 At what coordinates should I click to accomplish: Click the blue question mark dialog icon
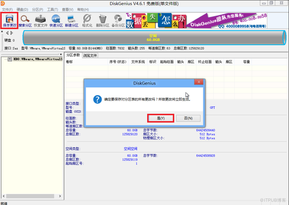pos(98,99)
